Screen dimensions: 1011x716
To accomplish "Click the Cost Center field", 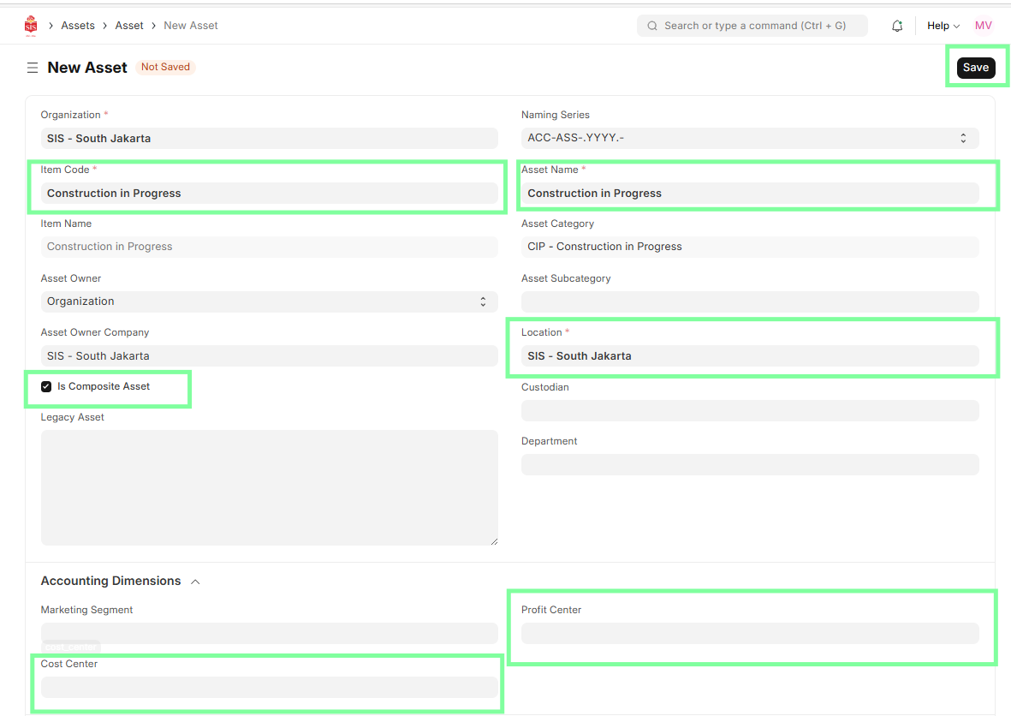I will pos(269,687).
